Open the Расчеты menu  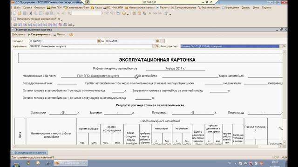click(x=163, y=7)
